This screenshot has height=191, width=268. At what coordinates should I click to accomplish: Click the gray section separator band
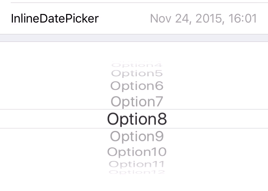click(134, 38)
